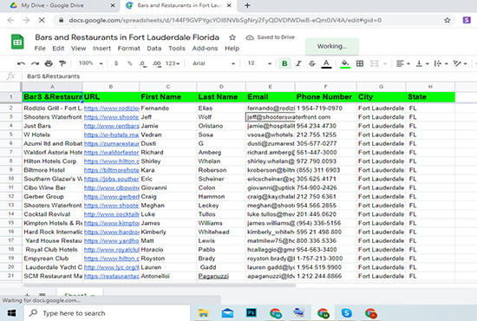Click the Merge cells icon

374,63
